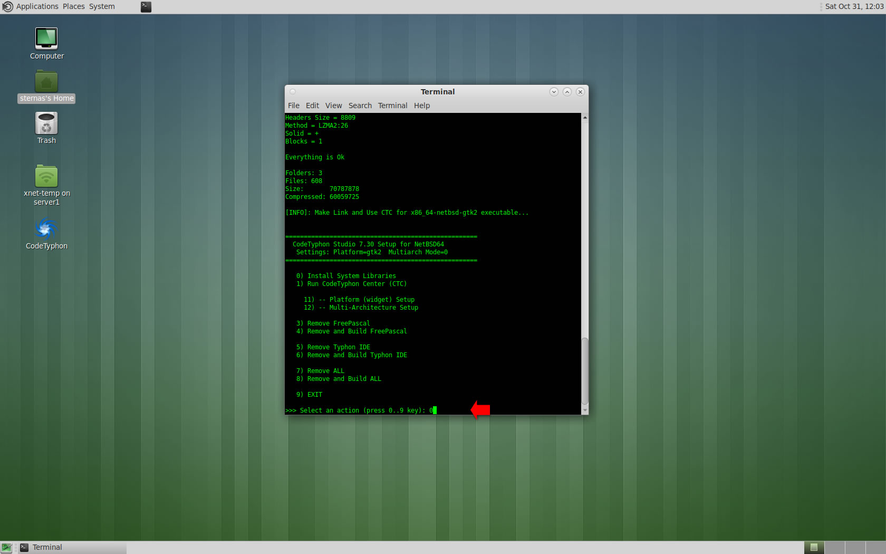Screen dimensions: 886x554
Task: Click the '9) EXIT' line
Action: coord(309,395)
